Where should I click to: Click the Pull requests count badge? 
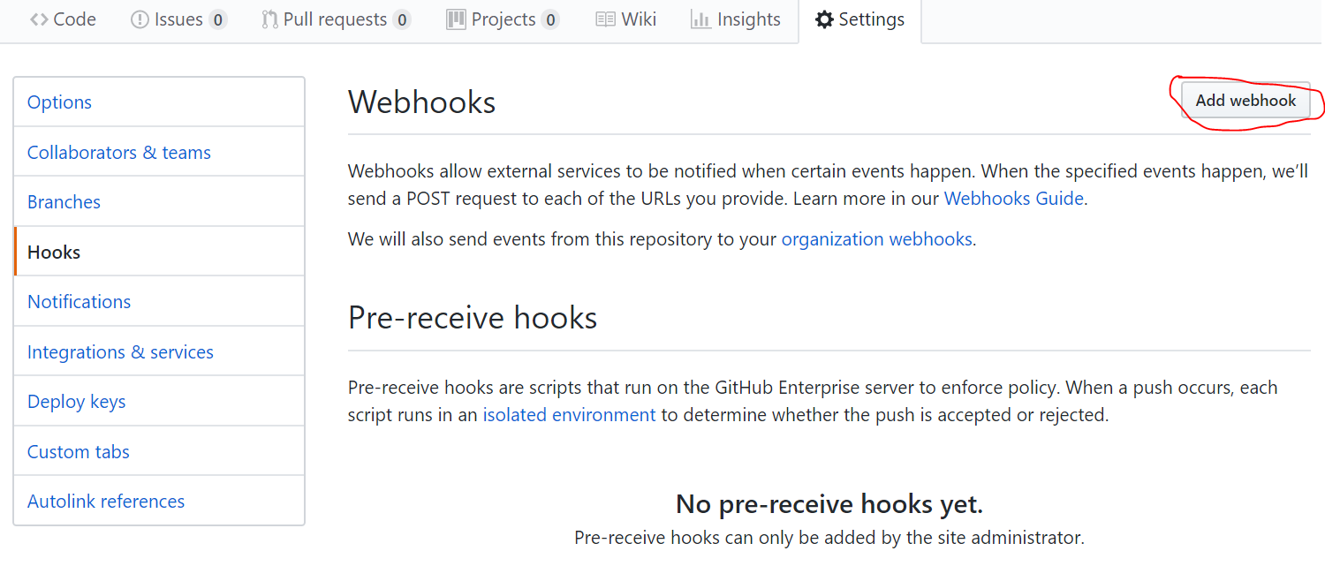point(402,19)
